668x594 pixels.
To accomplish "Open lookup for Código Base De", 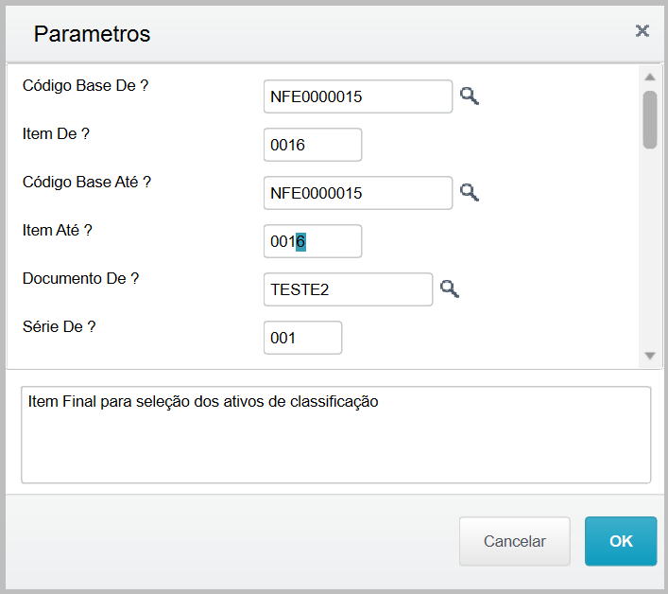I will pos(470,96).
